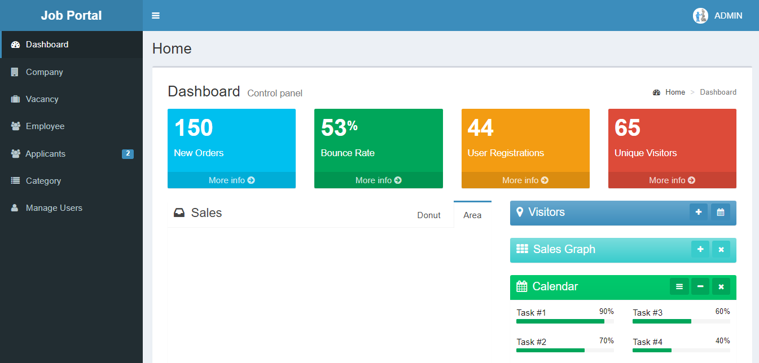Open the Applicants list

click(x=46, y=153)
